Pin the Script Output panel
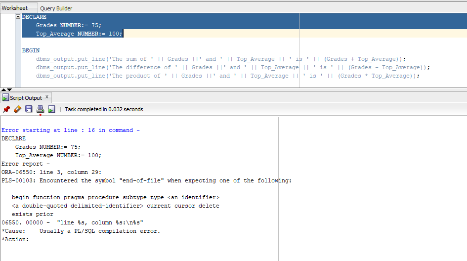The width and height of the screenshot is (467, 261). 6,109
